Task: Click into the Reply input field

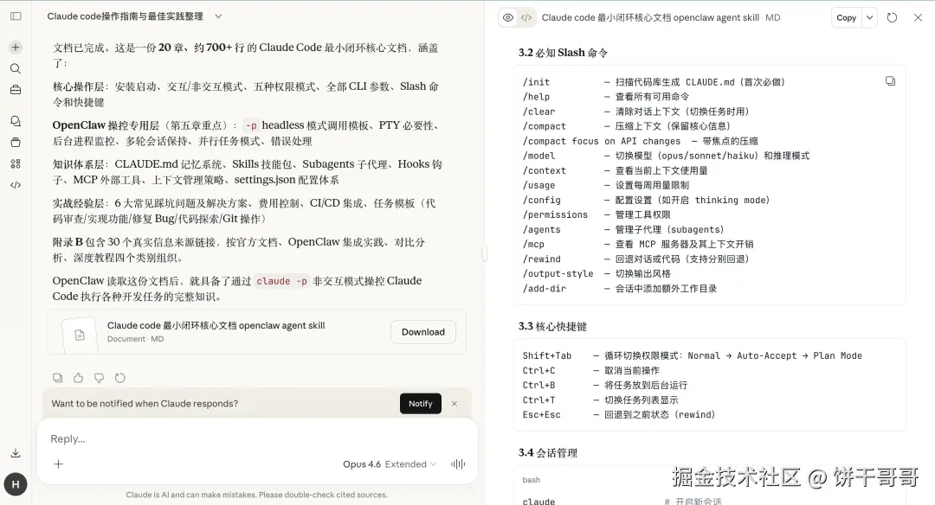Action: click(x=256, y=439)
